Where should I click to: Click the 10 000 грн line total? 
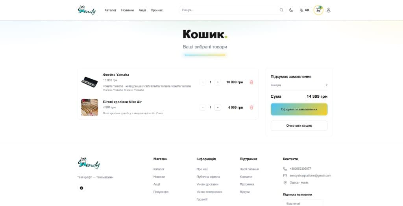tap(235, 82)
